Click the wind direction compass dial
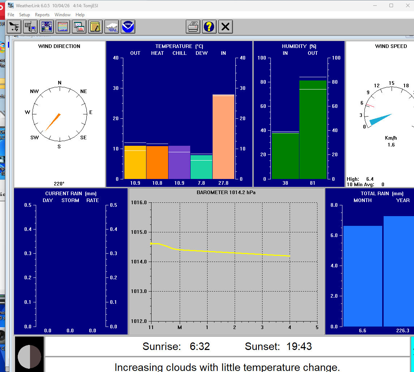Screen dimensions: 414x372 59,114
